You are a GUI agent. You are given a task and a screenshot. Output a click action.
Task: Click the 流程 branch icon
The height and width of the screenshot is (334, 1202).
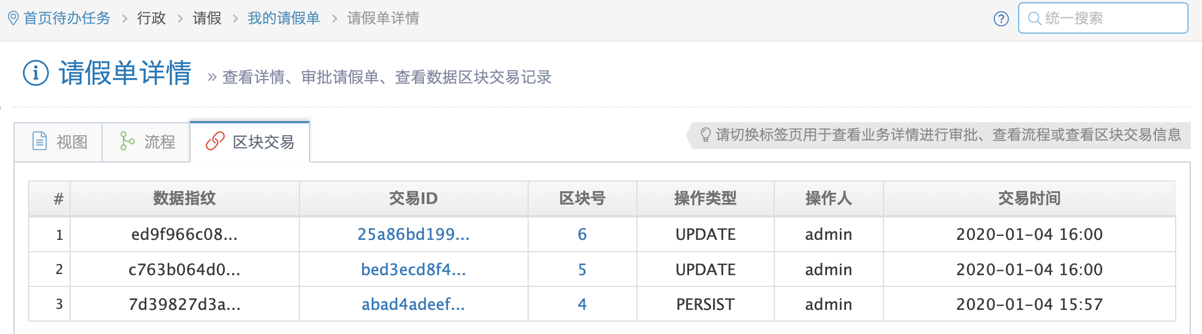[127, 141]
